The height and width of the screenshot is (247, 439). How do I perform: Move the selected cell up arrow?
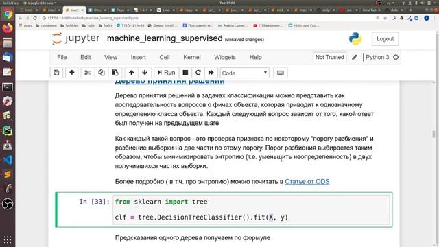[x=131, y=73]
